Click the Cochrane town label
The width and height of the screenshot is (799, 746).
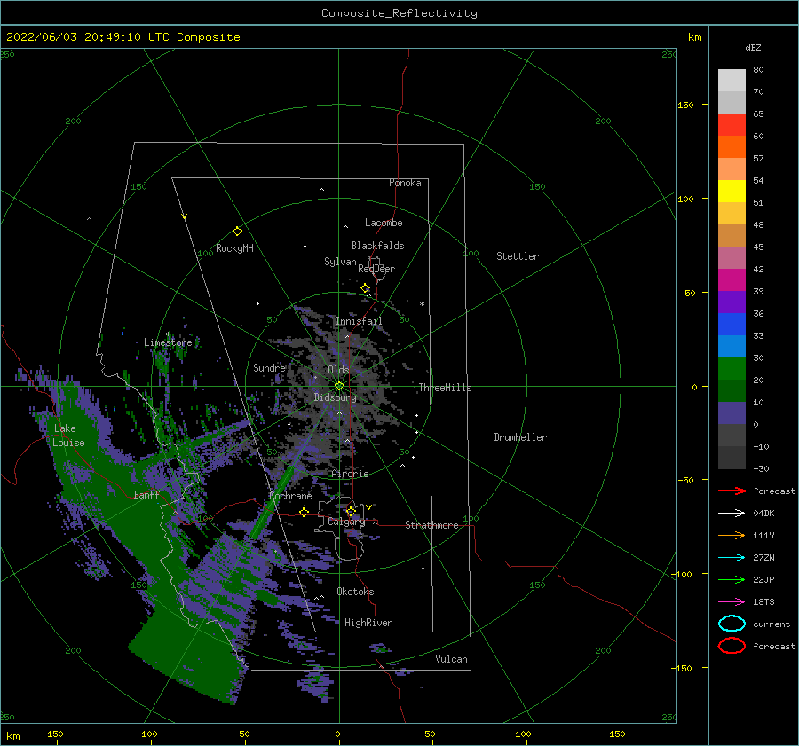tap(290, 496)
